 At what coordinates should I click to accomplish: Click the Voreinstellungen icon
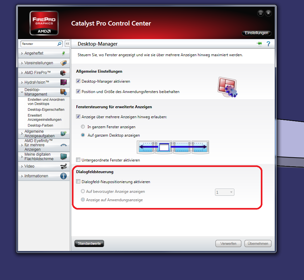point(64,63)
